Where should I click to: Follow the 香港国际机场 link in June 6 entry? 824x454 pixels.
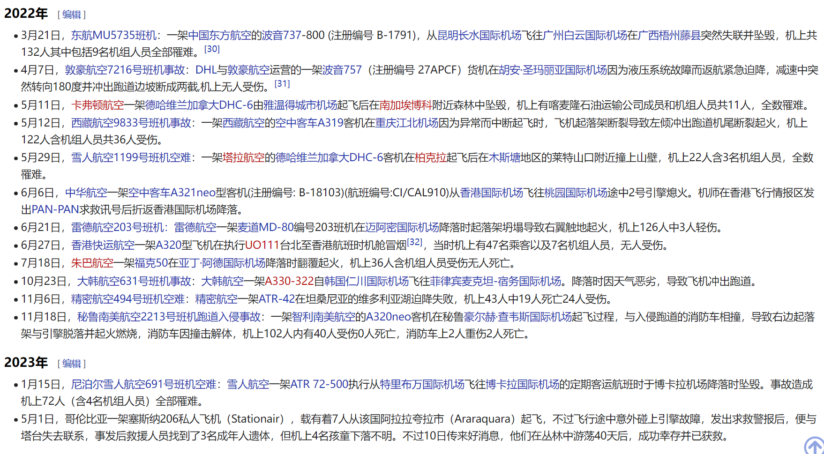[x=491, y=193]
